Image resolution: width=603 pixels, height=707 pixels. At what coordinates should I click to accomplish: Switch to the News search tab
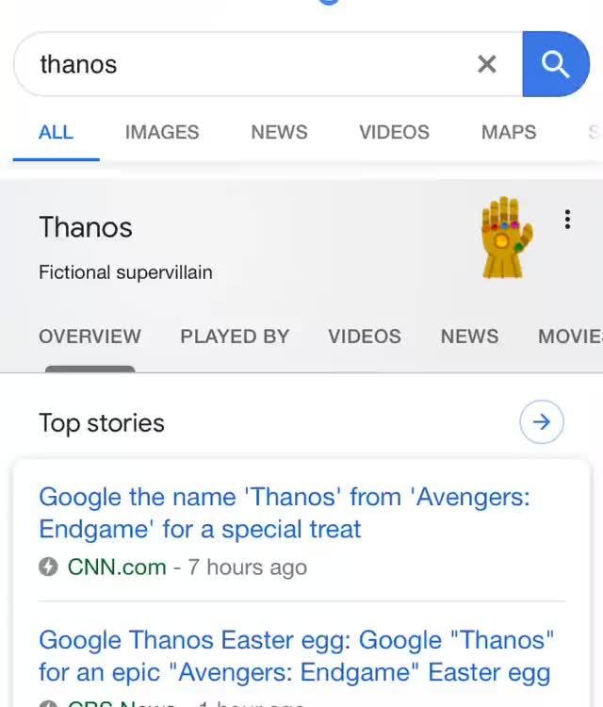(x=279, y=132)
